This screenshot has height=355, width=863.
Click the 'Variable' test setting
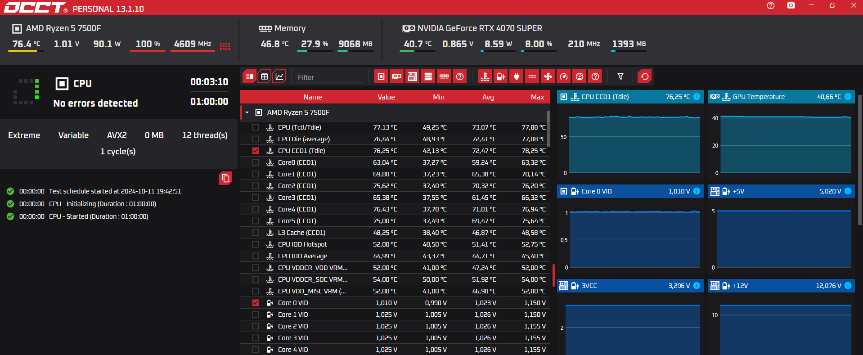73,135
